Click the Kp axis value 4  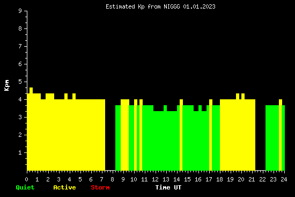pyautogui.click(x=20, y=99)
